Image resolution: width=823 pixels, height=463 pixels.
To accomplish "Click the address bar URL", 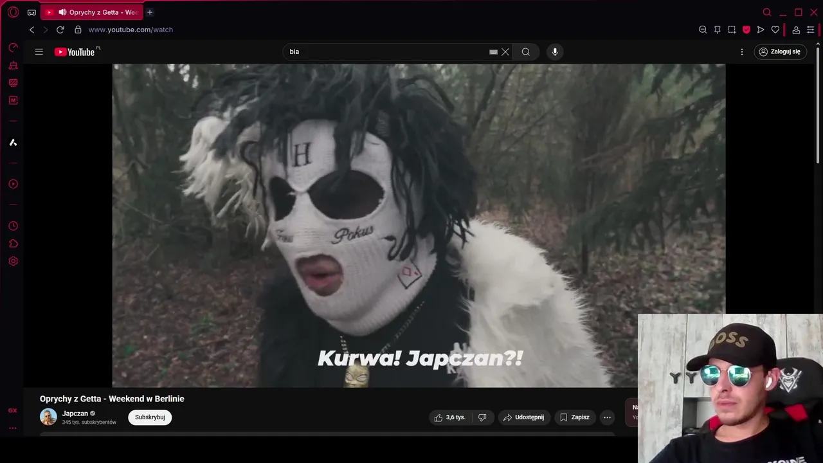I will (x=131, y=30).
